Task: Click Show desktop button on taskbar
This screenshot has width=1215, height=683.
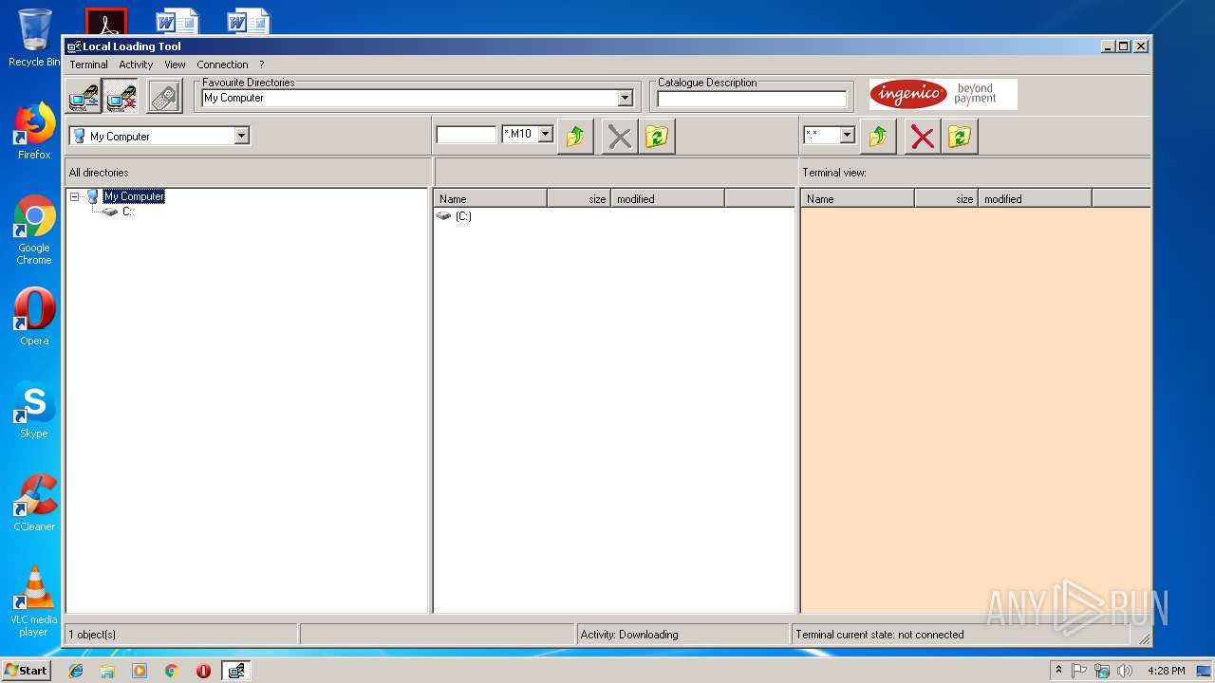Action: click(1205, 671)
